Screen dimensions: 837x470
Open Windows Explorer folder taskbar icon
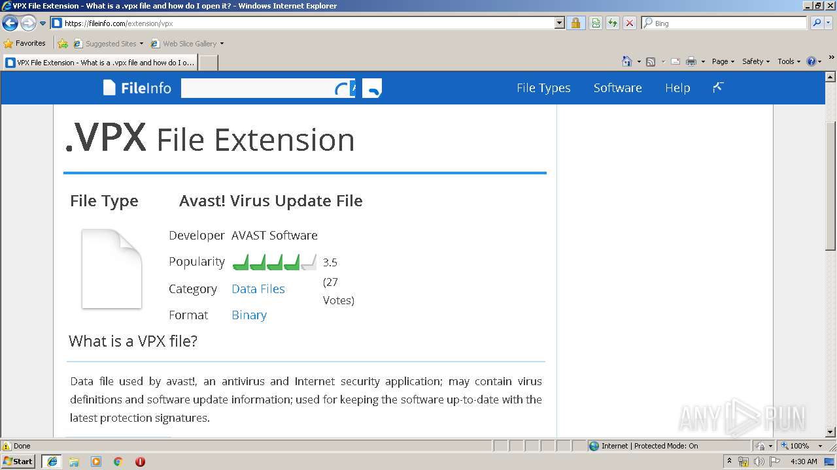pyautogui.click(x=74, y=462)
